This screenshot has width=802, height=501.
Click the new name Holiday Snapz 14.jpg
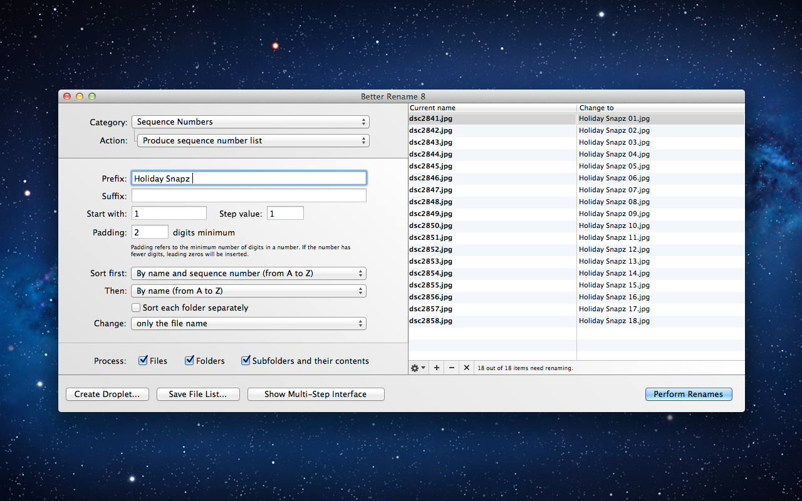point(614,273)
